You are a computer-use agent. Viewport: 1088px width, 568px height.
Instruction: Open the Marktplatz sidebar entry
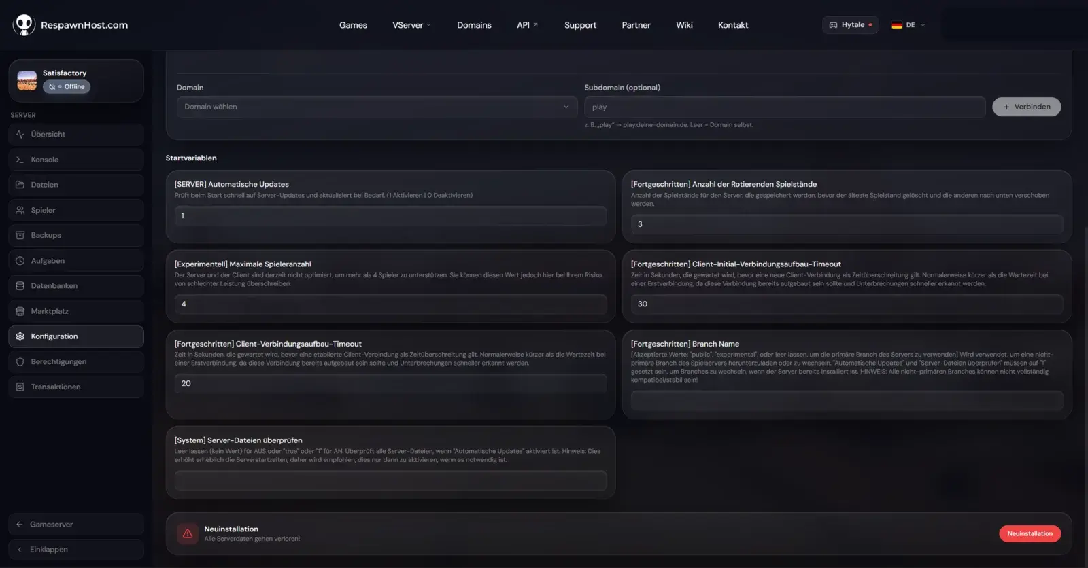tap(76, 311)
